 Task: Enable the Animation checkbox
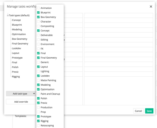coord(38,8)
